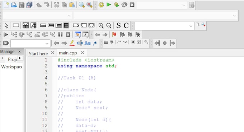Click the search options wrench icon

(203, 25)
